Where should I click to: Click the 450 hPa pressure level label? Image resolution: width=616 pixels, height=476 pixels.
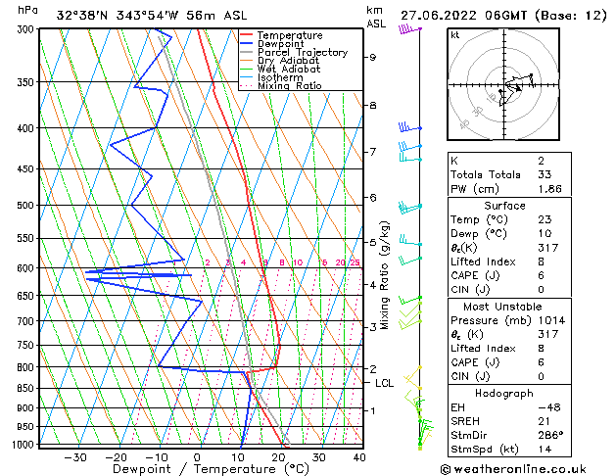pyautogui.click(x=27, y=168)
